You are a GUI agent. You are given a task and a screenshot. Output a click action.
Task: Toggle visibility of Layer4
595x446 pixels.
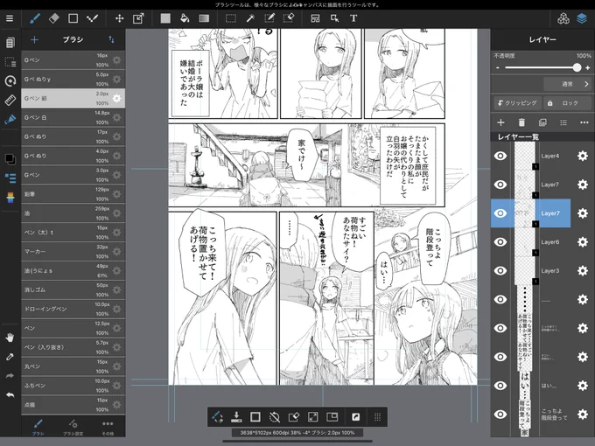(500, 156)
